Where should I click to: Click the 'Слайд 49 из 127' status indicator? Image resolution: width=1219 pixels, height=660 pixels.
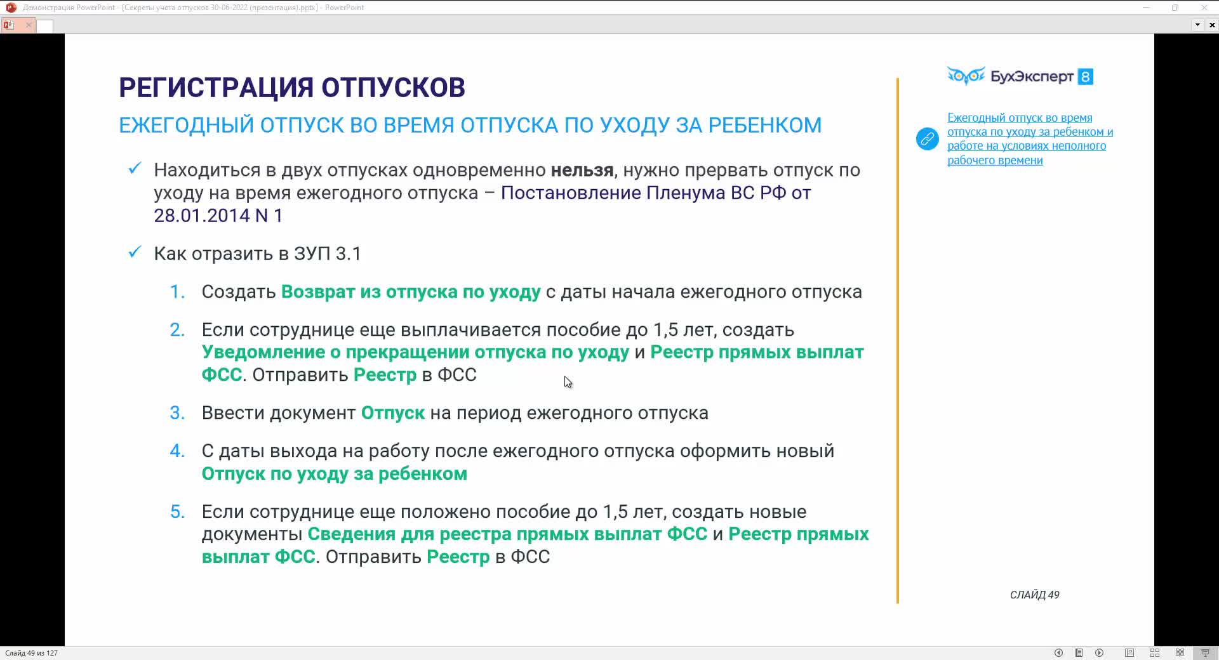(32, 653)
